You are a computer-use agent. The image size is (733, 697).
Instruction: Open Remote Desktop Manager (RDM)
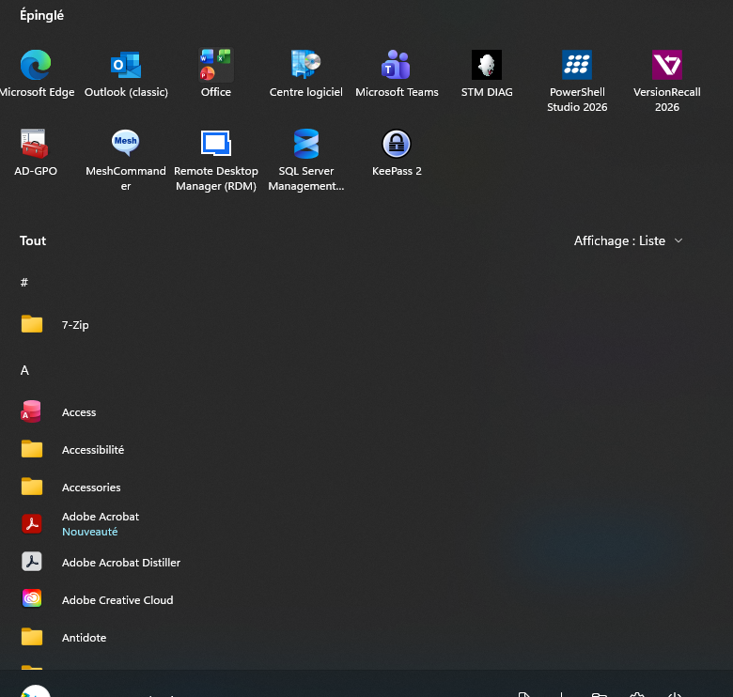coord(216,161)
